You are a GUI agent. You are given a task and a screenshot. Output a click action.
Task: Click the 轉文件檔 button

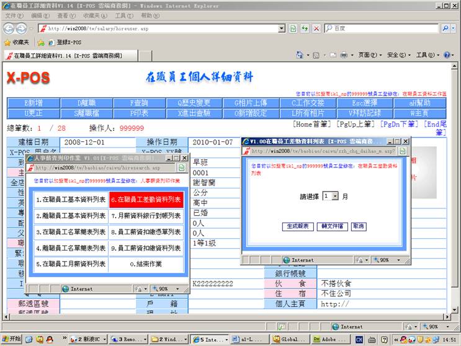(332, 226)
